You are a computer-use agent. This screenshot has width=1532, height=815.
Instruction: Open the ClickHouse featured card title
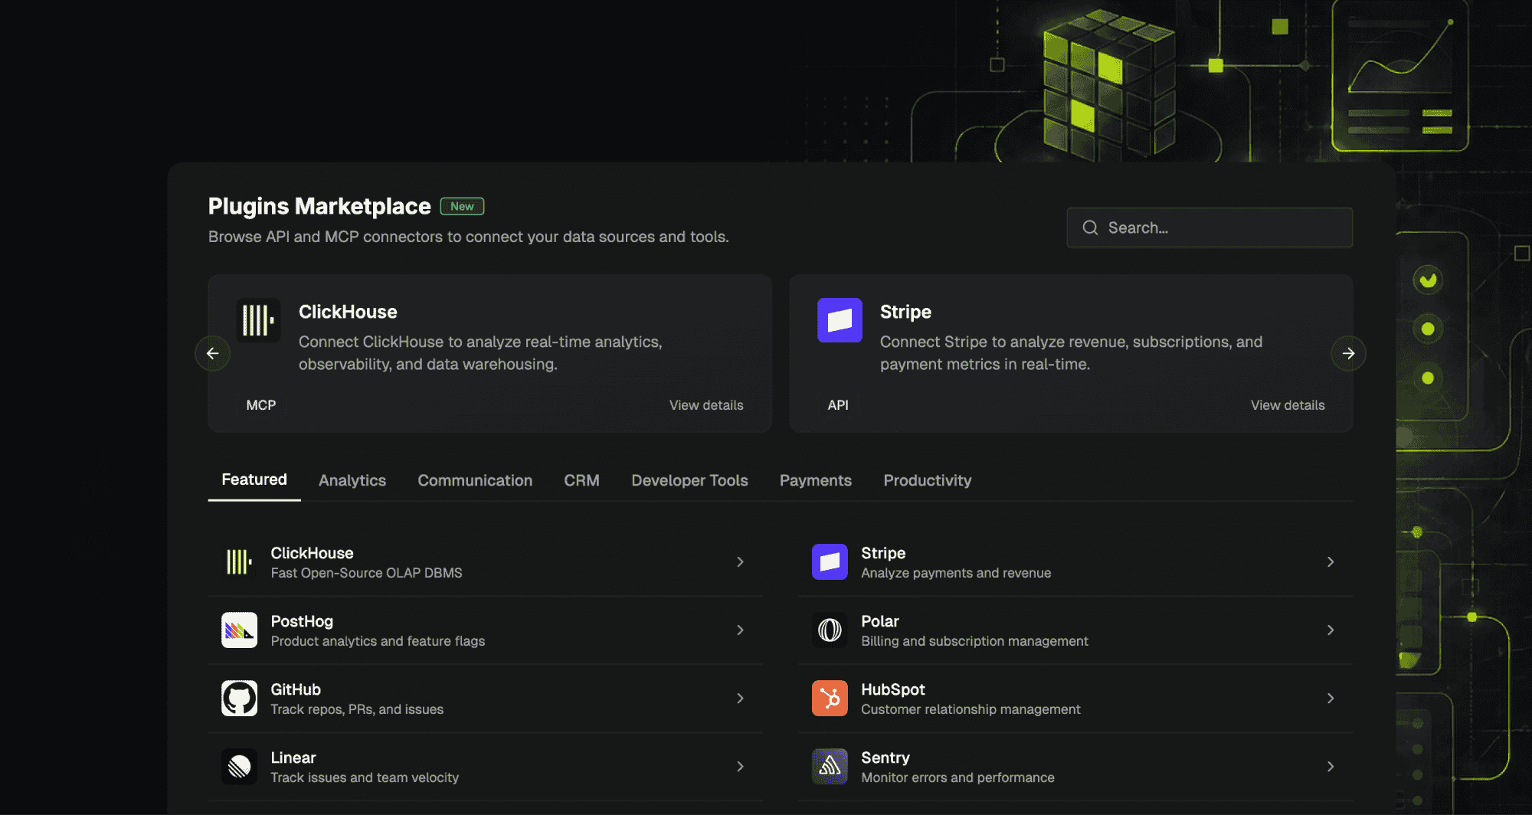tap(348, 312)
